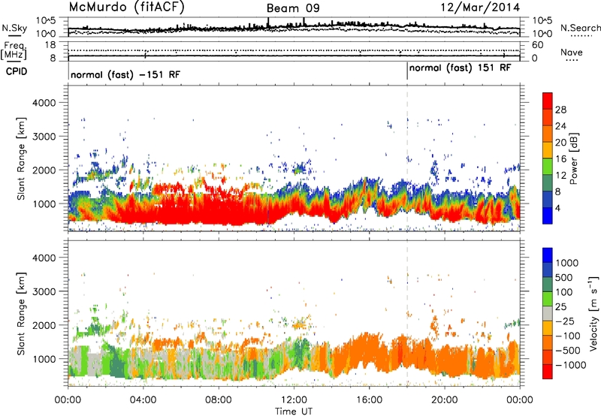Click the 3000 tick on velocity panel axis
Image resolution: width=601 pixels, height=416 pixels.
point(44,291)
